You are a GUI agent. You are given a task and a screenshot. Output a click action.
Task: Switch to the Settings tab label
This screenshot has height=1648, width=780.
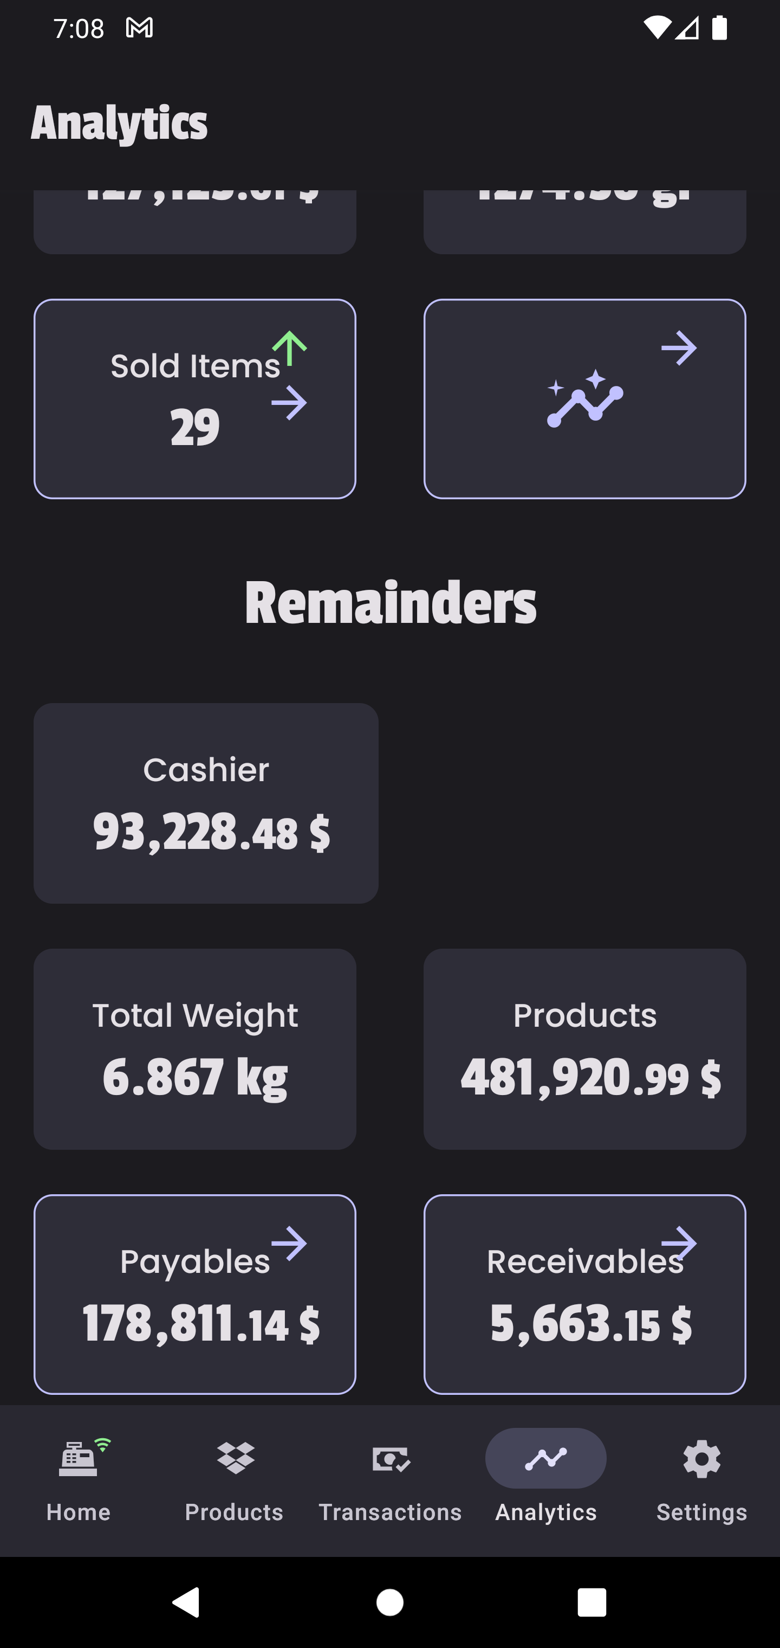coord(702,1512)
